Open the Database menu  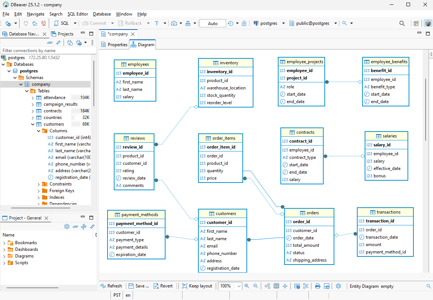coord(102,14)
